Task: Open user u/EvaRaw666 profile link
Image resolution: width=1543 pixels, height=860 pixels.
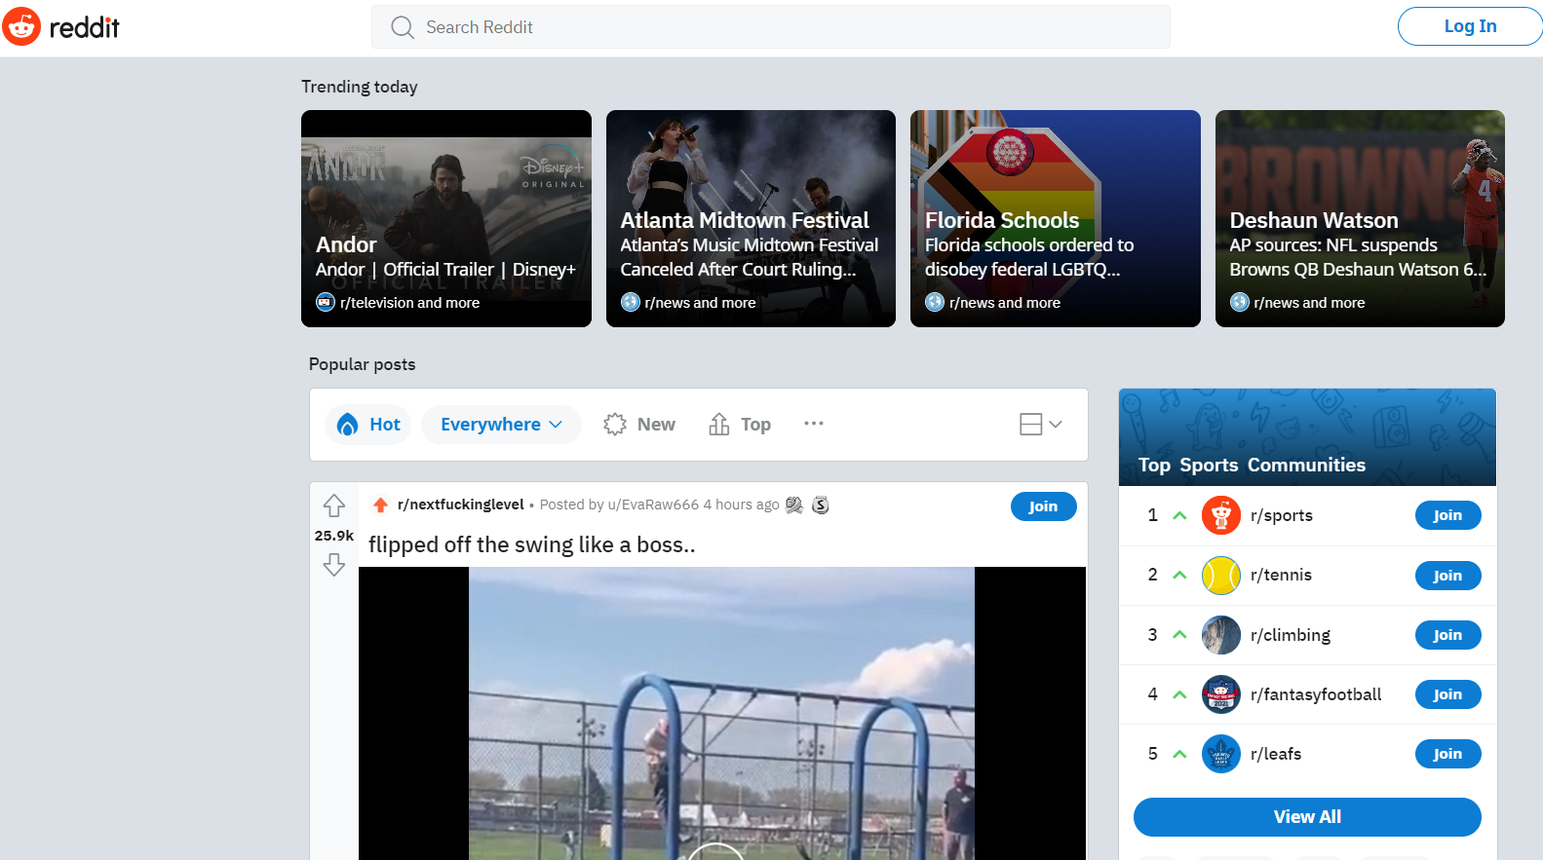Action: point(652,505)
